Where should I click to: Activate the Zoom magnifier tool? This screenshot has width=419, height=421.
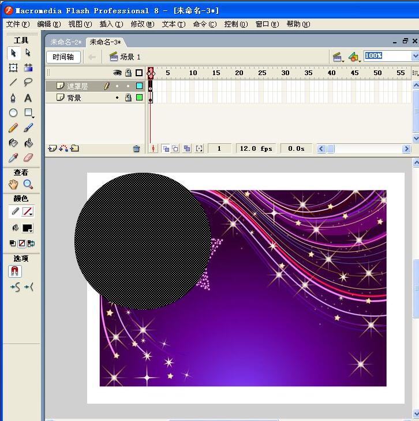(x=28, y=184)
